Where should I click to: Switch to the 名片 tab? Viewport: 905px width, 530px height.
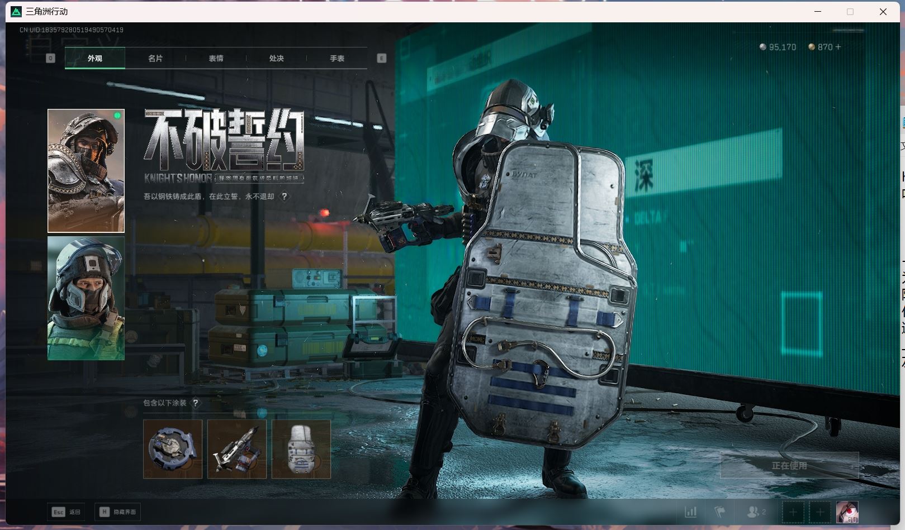(155, 58)
